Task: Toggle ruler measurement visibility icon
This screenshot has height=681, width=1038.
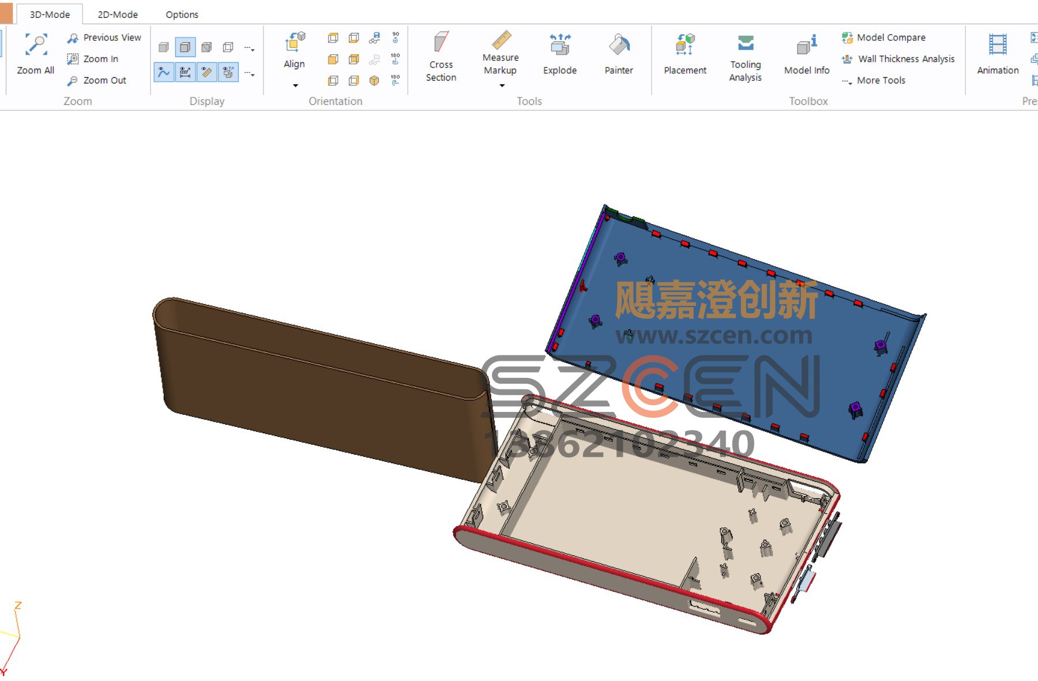Action: point(206,73)
